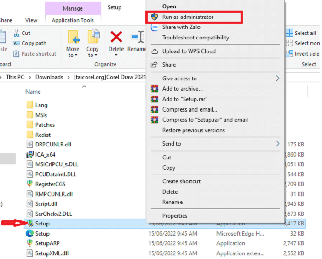Image resolution: width=322 pixels, height=259 pixels.
Task: Open Properties from the context menu
Action: click(174, 216)
